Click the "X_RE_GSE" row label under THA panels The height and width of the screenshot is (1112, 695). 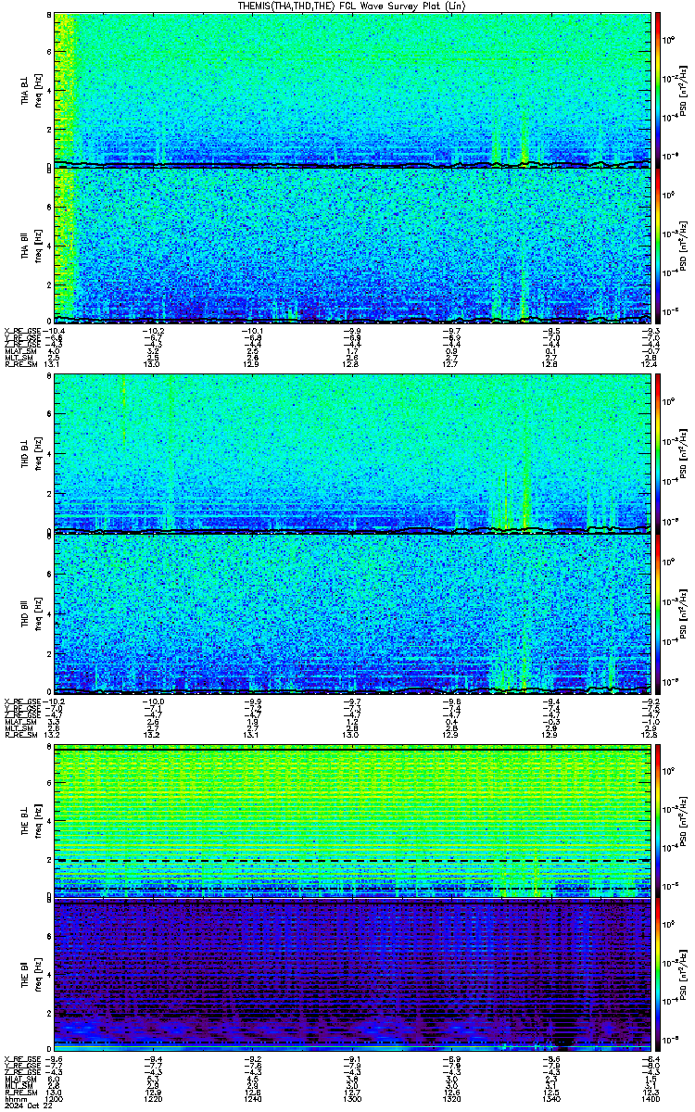pyautogui.click(x=21, y=331)
